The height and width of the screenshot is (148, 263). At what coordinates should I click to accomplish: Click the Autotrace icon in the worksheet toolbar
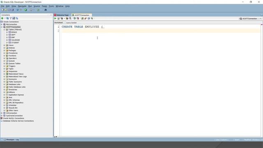[67, 18]
